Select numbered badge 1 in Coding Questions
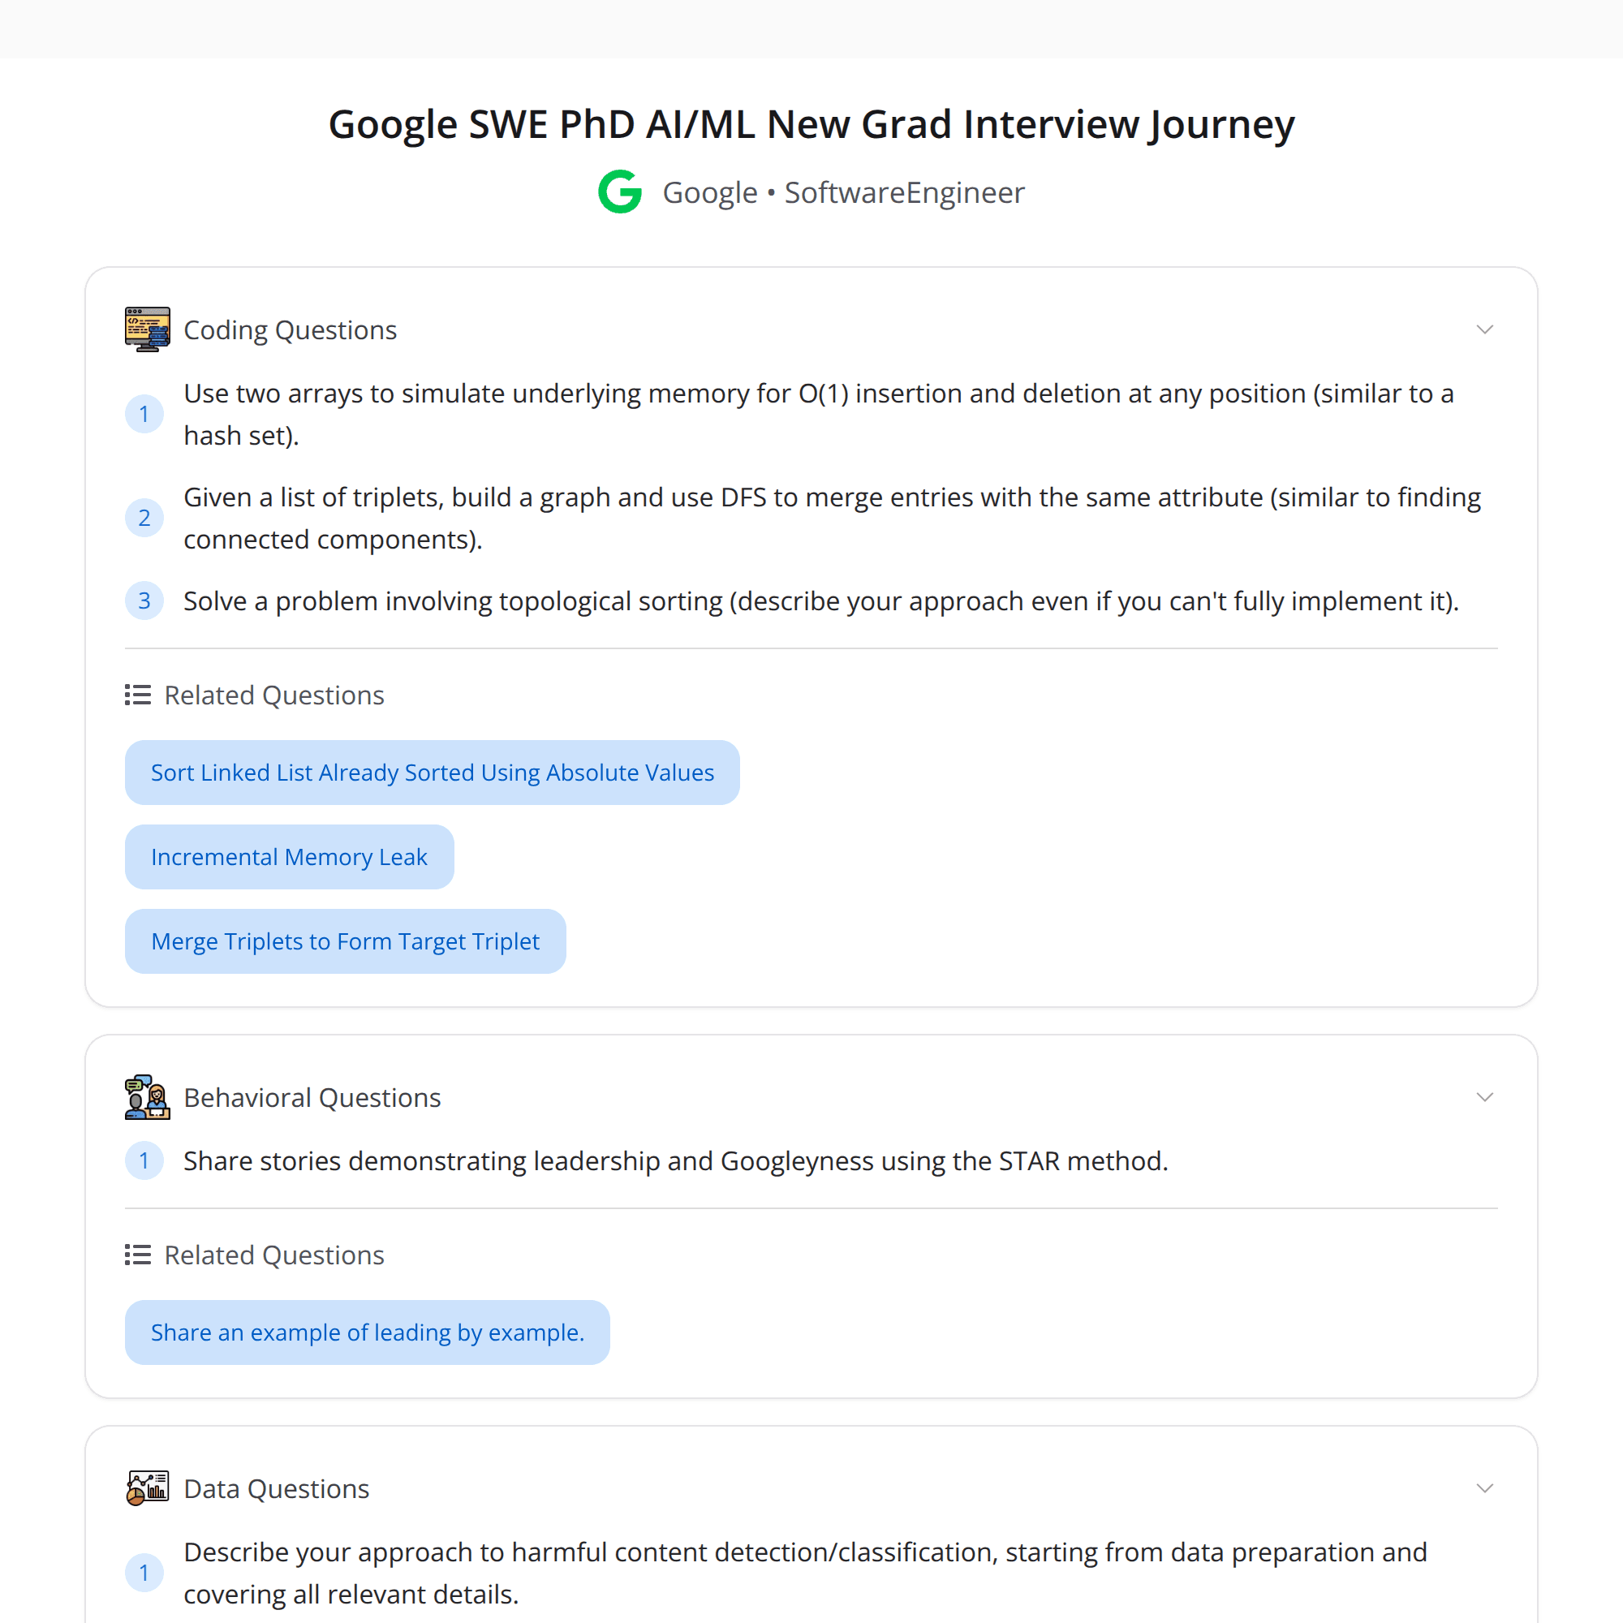The width and height of the screenshot is (1623, 1623). pos(144,414)
